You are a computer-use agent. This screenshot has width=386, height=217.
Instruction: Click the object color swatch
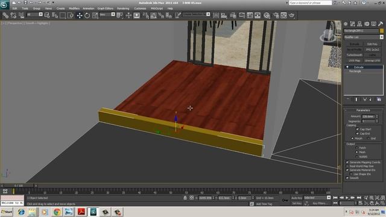click(x=382, y=31)
